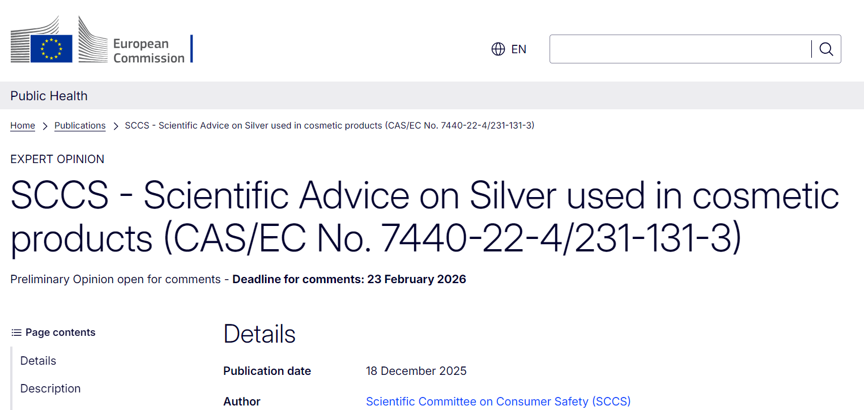
Task: Focus the site search text field
Action: (x=680, y=49)
